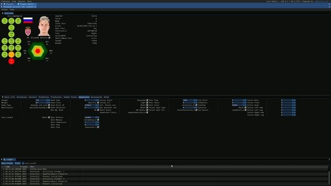Select the LM position rating circle
Viewport: 331px width, 186px height.
coord(5,41)
